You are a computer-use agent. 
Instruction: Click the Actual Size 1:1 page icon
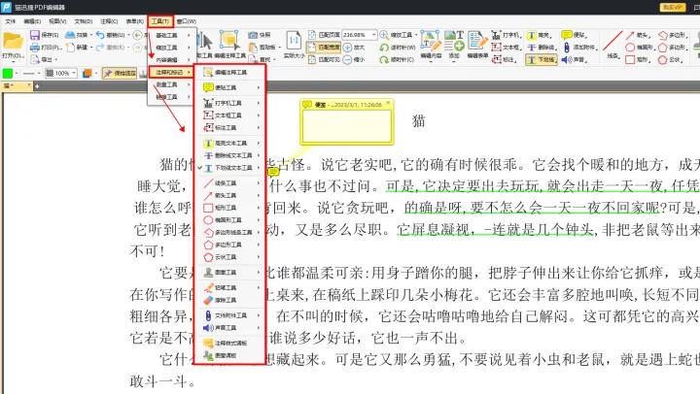click(294, 40)
